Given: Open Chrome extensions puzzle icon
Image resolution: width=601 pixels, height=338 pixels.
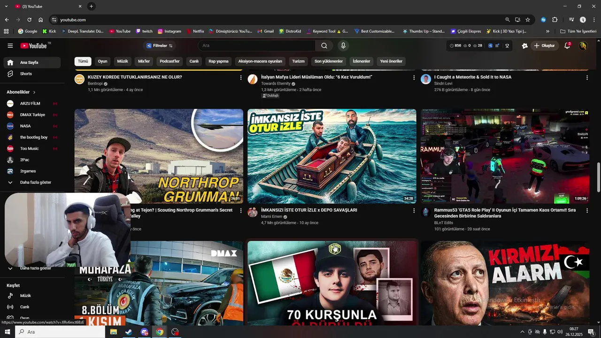Looking at the screenshot, I should 555,20.
